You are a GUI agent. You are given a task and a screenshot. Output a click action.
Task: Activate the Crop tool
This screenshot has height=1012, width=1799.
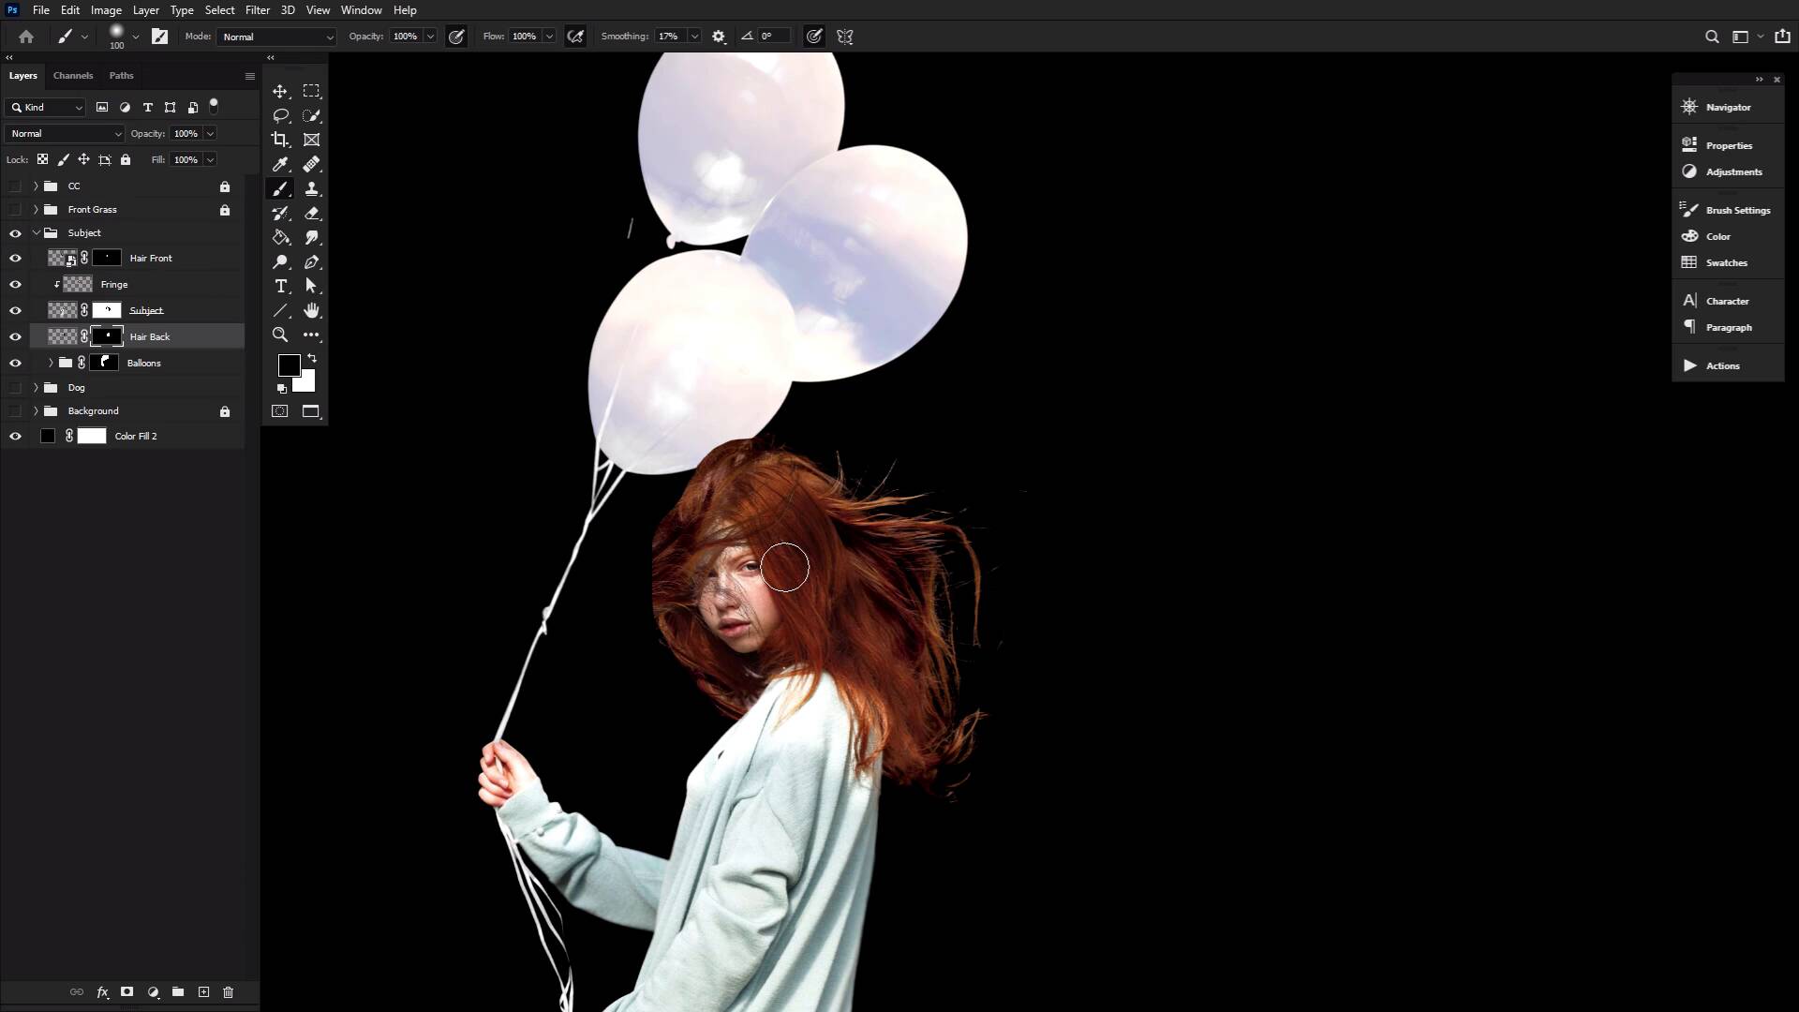(x=280, y=140)
